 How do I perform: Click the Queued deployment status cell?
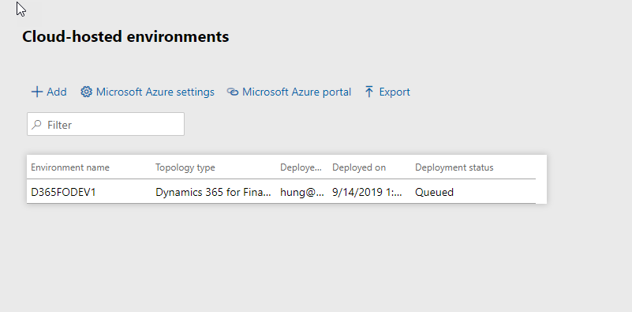435,192
